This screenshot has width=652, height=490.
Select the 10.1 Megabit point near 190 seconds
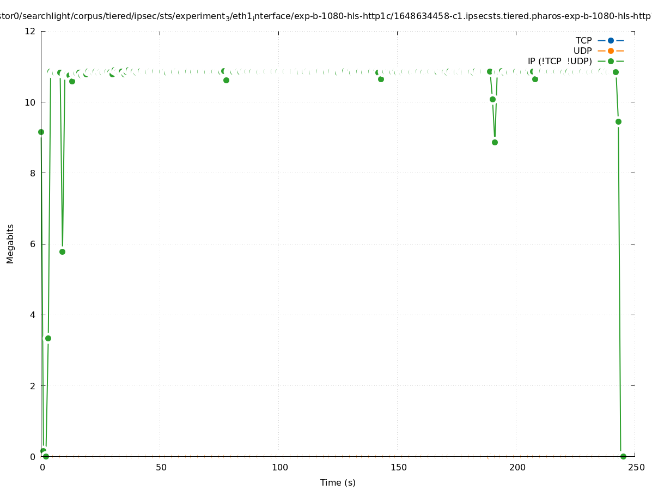coord(492,99)
